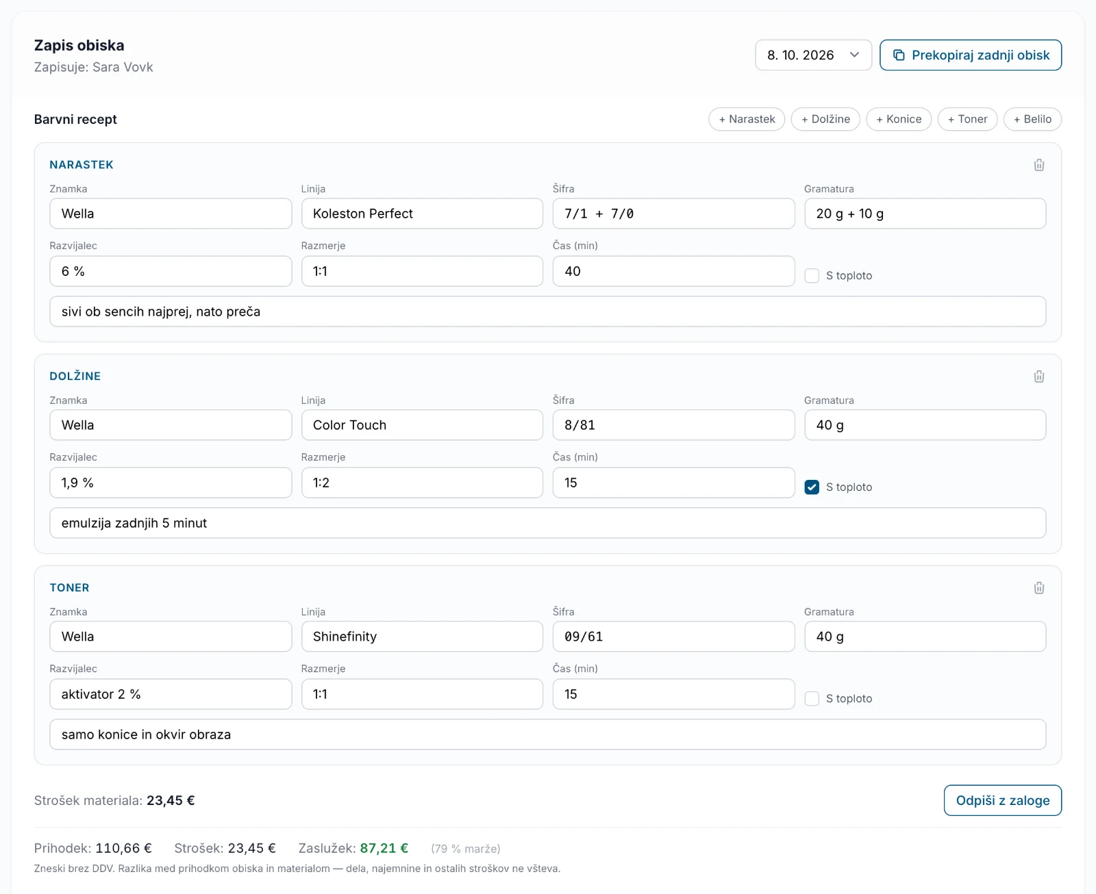Edit Dolžine Znamka field Wella

(x=171, y=425)
